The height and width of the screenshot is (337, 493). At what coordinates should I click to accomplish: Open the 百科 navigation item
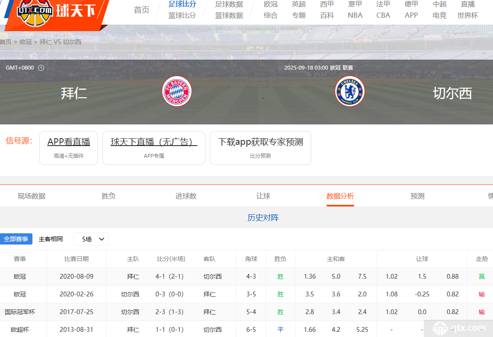(x=327, y=15)
